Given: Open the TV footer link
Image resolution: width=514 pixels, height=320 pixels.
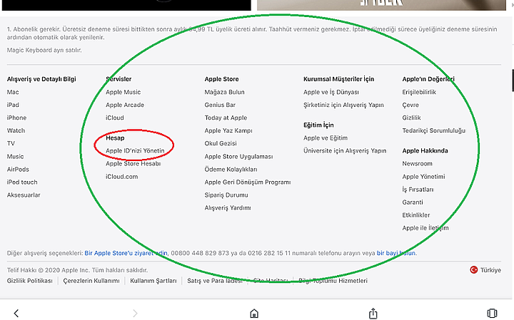Looking at the screenshot, I should (x=11, y=143).
